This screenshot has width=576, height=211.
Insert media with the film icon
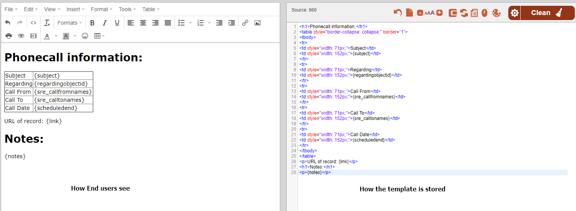click(34, 36)
